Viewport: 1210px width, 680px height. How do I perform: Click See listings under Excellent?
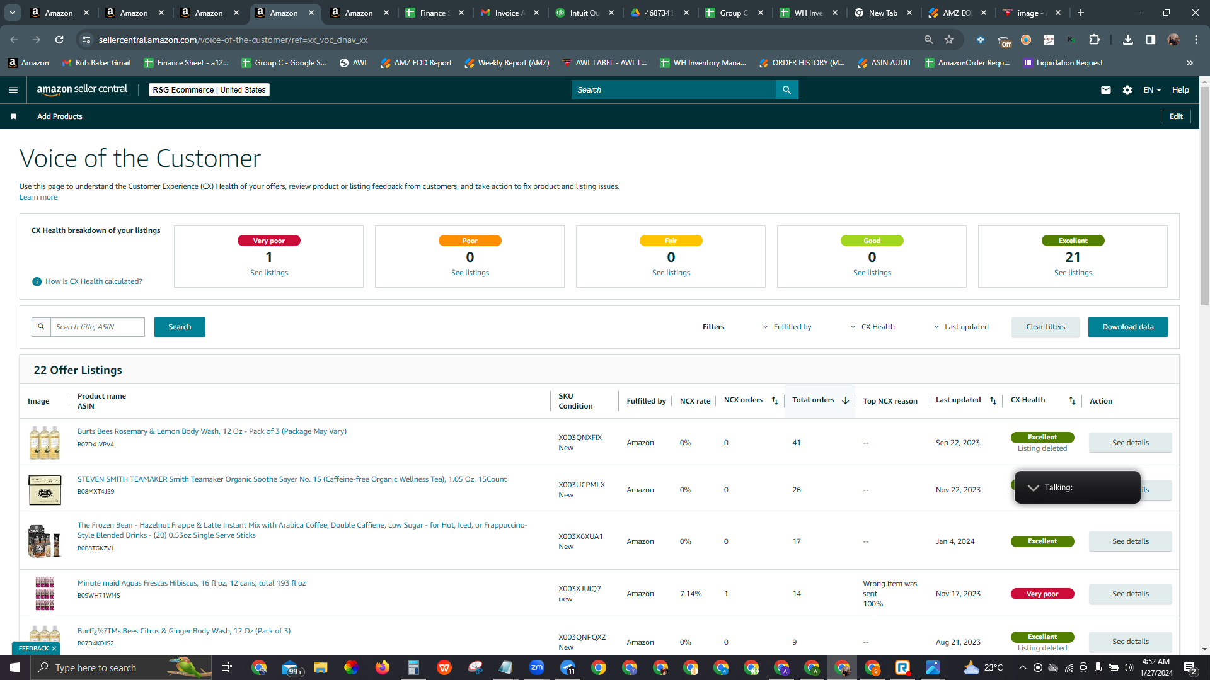tap(1073, 273)
